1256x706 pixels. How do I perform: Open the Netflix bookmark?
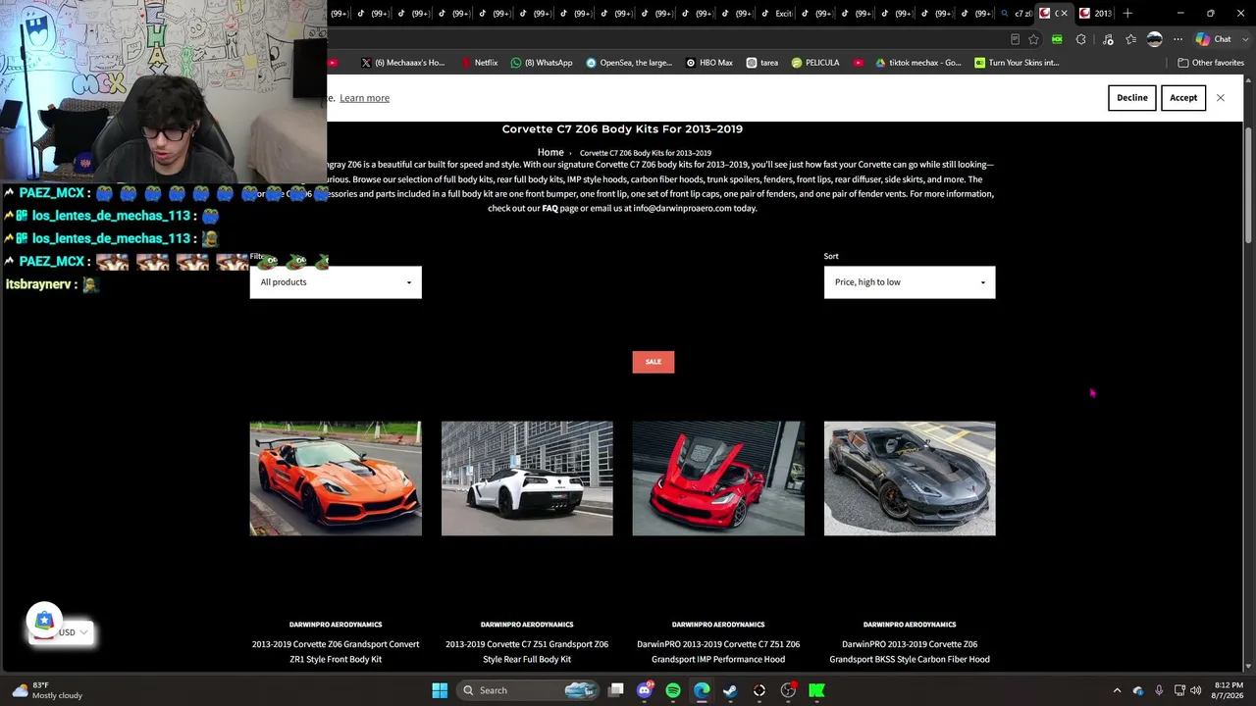pos(480,63)
